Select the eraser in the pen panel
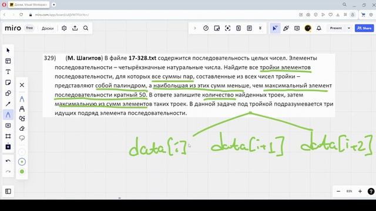The width and height of the screenshot is (376, 211). click(22, 128)
